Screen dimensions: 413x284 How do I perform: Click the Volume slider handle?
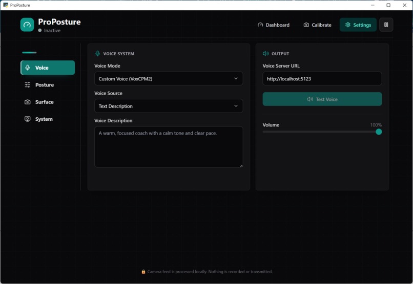point(379,132)
